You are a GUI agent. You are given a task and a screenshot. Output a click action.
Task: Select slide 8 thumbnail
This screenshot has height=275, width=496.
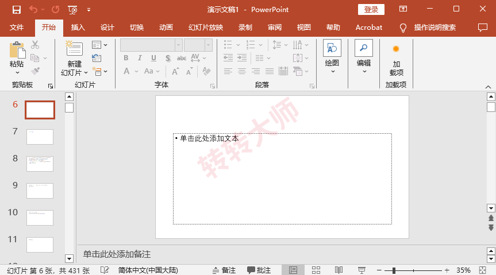click(x=40, y=164)
